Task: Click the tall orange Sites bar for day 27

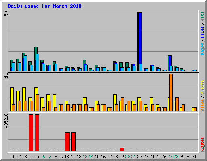Action: pyautogui.click(x=171, y=93)
